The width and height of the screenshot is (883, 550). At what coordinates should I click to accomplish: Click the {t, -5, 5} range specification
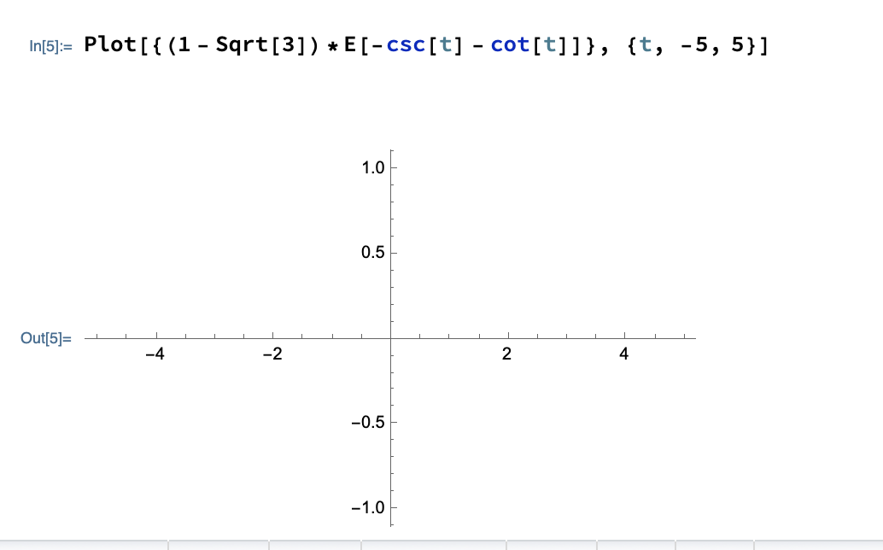(x=692, y=45)
